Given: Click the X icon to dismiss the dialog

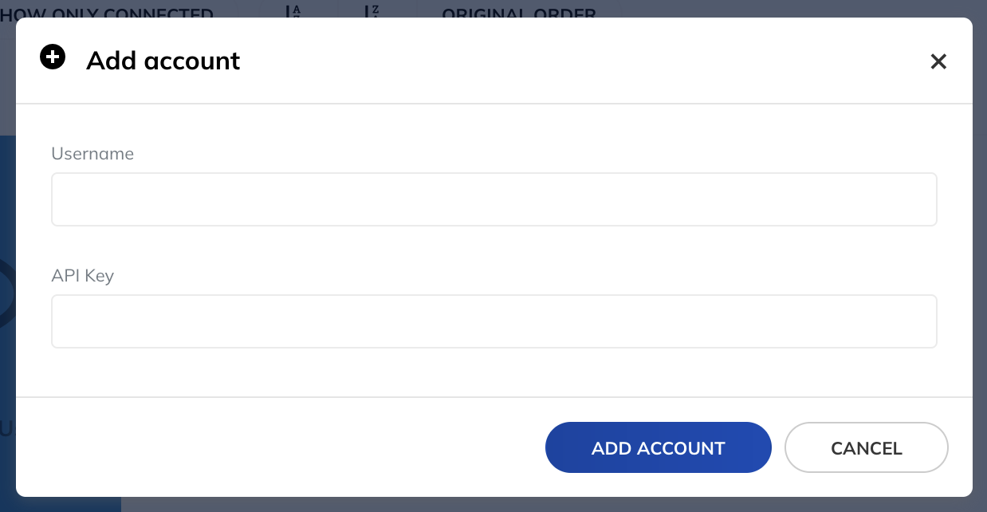Looking at the screenshot, I should [x=938, y=61].
